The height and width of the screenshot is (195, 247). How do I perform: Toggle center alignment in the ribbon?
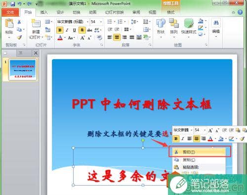(117, 38)
